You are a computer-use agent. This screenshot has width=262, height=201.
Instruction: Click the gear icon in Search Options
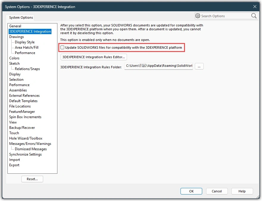(198, 16)
